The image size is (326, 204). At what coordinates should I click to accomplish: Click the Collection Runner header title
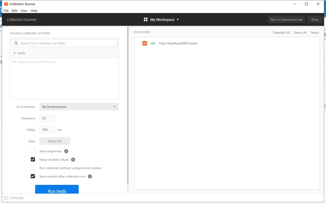(22, 20)
